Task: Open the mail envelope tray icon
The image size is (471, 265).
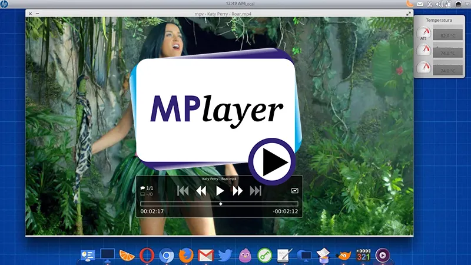Action: point(420,4)
